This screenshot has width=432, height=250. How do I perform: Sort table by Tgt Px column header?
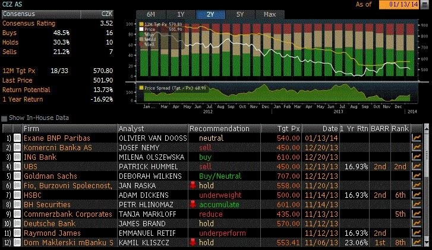tap(281, 129)
